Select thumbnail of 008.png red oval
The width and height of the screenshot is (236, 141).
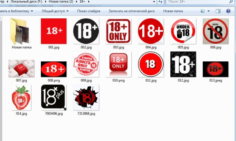click(x=54, y=69)
